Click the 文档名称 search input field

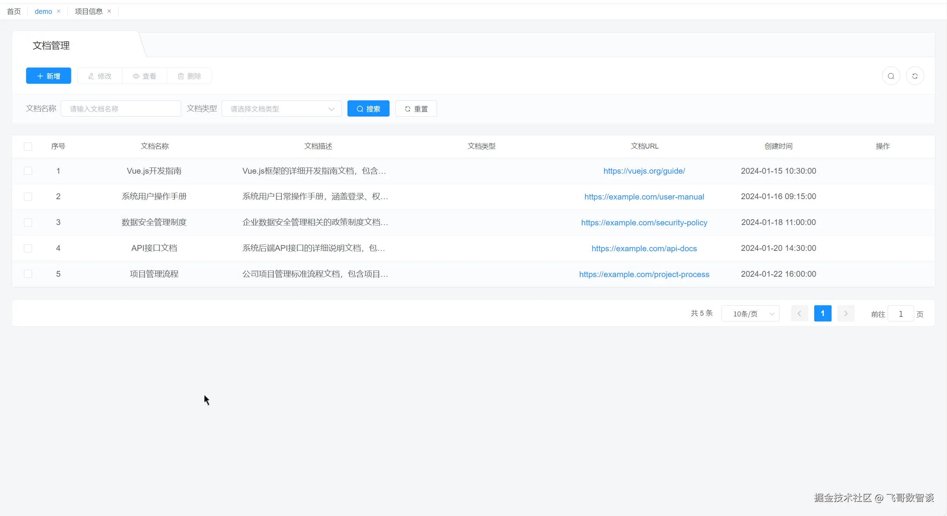pos(120,109)
